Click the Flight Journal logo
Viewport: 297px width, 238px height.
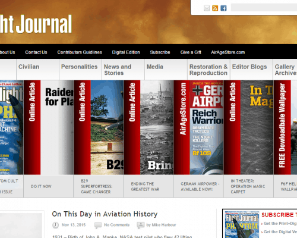coord(36,24)
